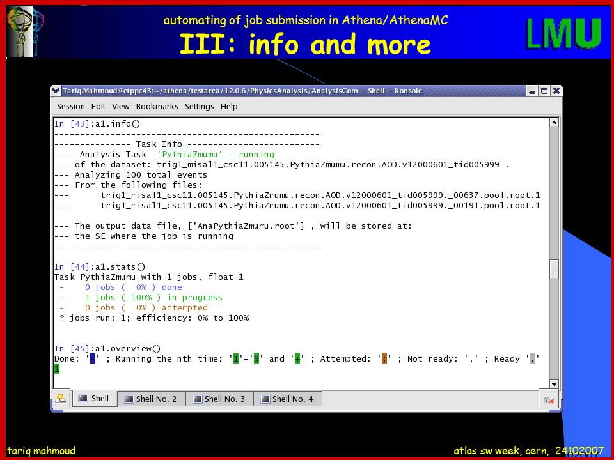Click the 'a1.overview()' command text
The height and width of the screenshot is (460, 614).
[x=128, y=349]
